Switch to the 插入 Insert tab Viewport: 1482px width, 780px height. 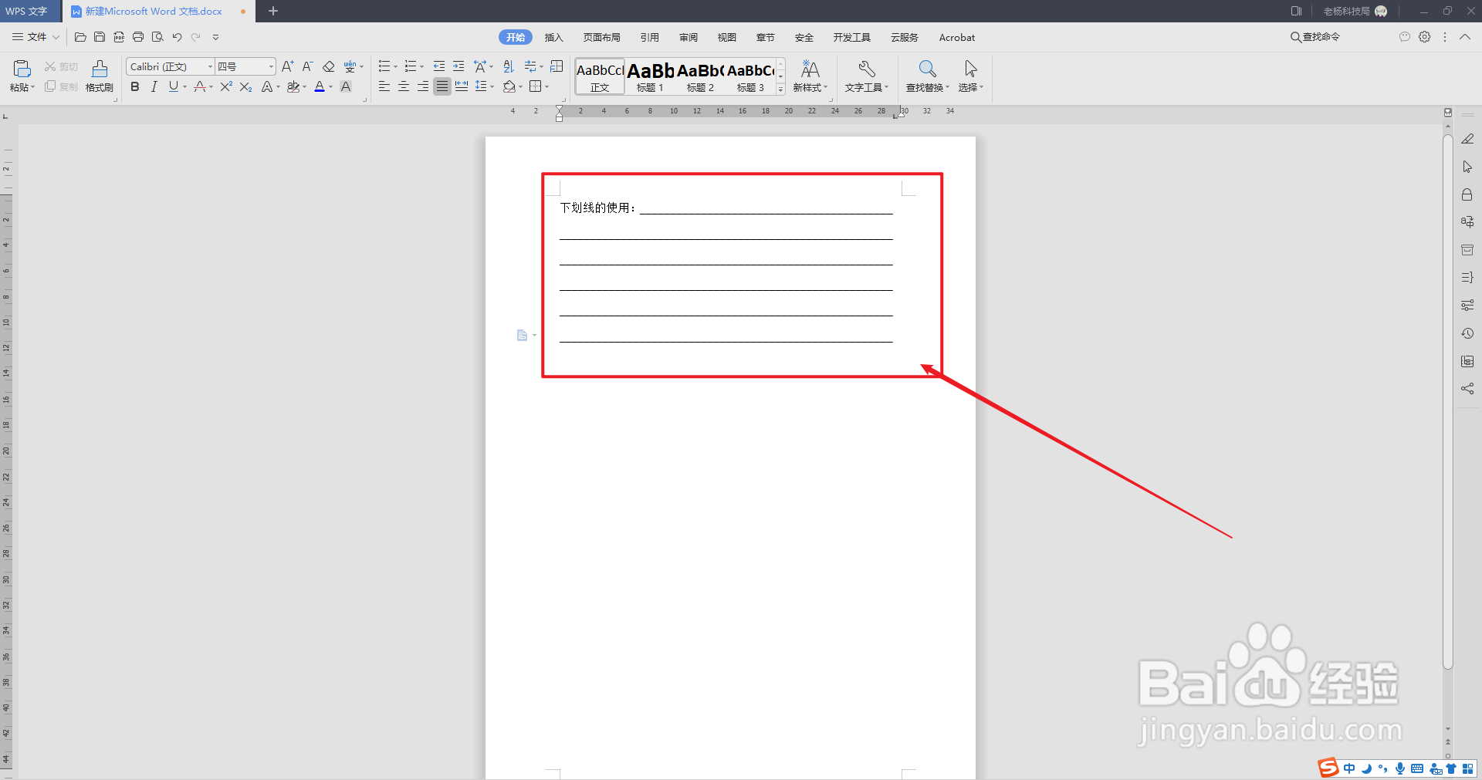point(553,37)
